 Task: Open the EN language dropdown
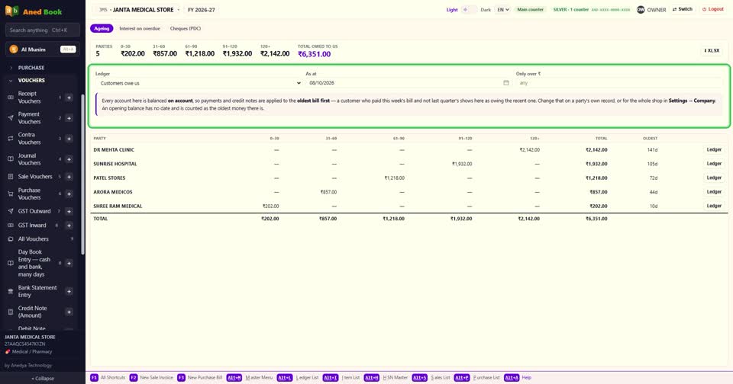pyautogui.click(x=502, y=9)
